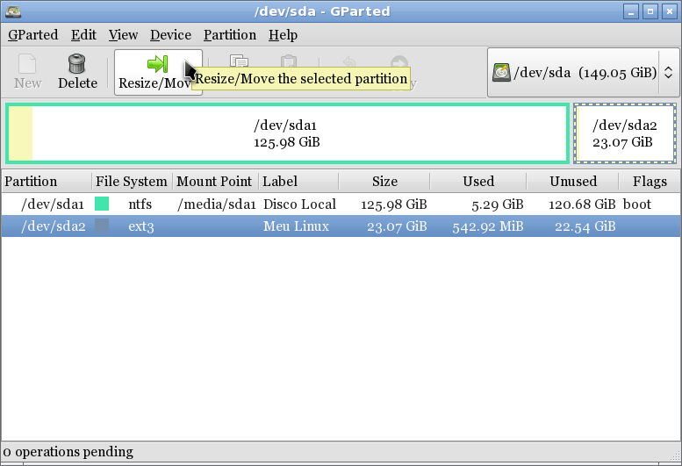Maximize the GParted window

(x=650, y=11)
